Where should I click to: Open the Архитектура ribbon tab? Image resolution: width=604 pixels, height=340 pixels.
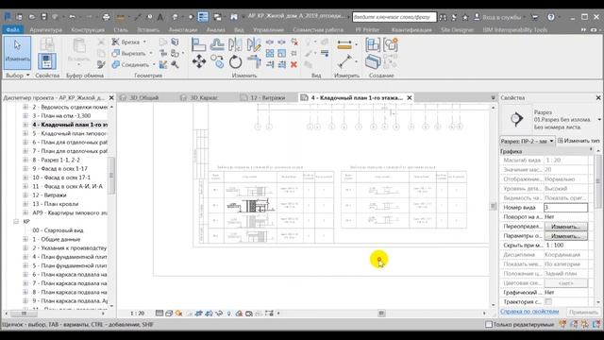46,29
